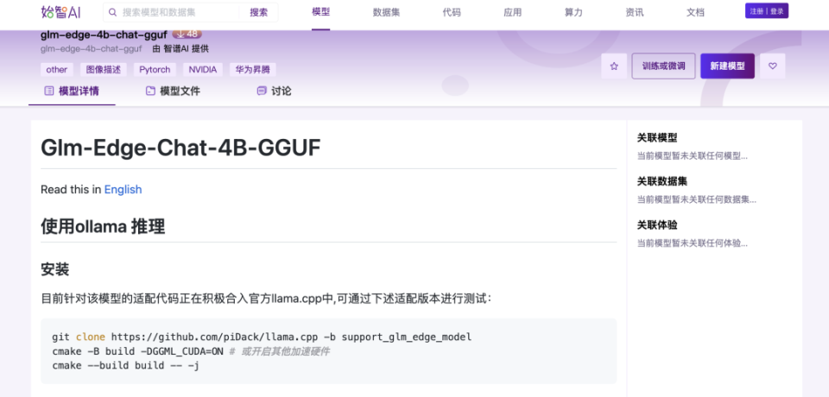Open the 文档 navigation tab
Screen dimensions: 829x397
click(x=695, y=12)
